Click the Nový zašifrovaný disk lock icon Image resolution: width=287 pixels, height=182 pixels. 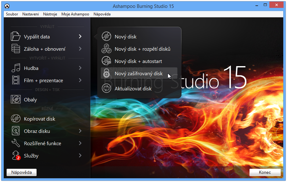click(106, 73)
